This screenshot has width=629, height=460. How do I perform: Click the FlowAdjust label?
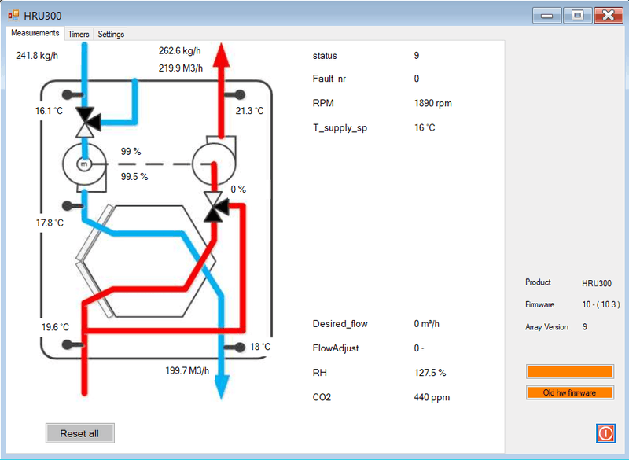(x=336, y=348)
